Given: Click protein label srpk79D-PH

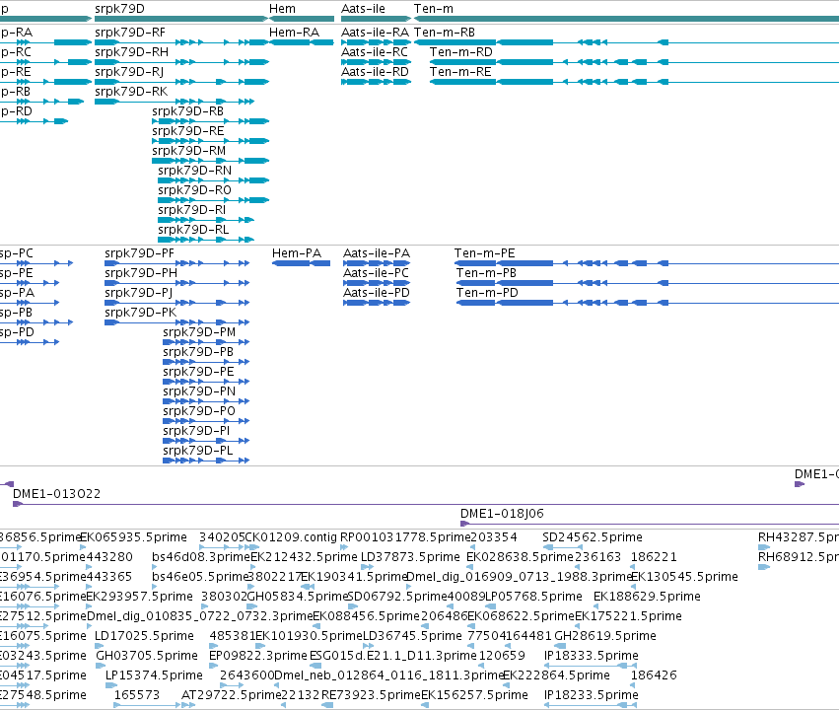Looking at the screenshot, I should coord(141,273).
